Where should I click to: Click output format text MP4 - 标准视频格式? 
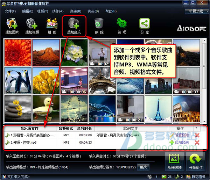(49, 167)
